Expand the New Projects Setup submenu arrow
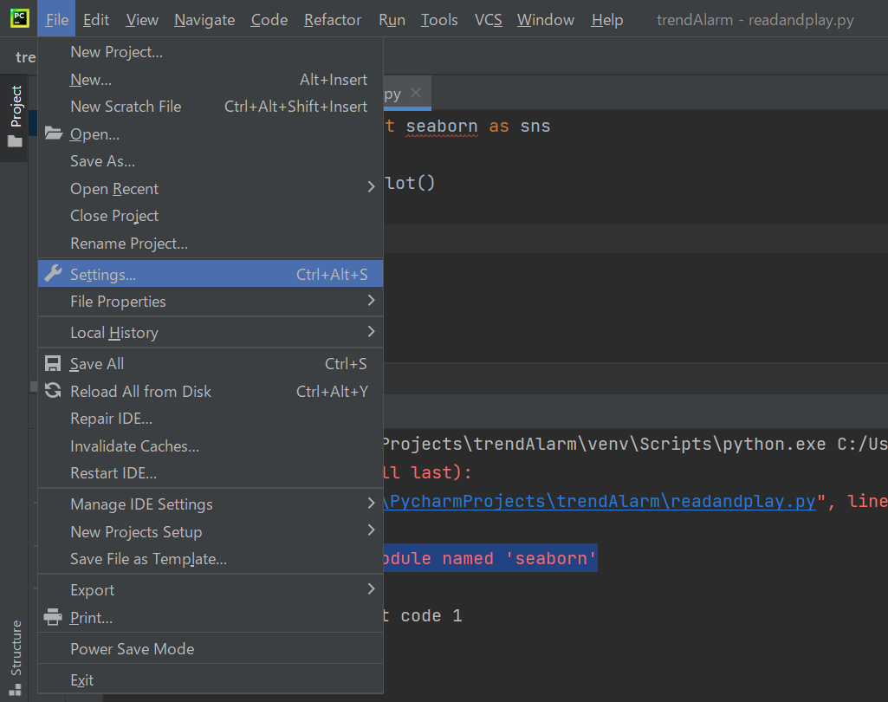This screenshot has width=888, height=702. pos(371,530)
